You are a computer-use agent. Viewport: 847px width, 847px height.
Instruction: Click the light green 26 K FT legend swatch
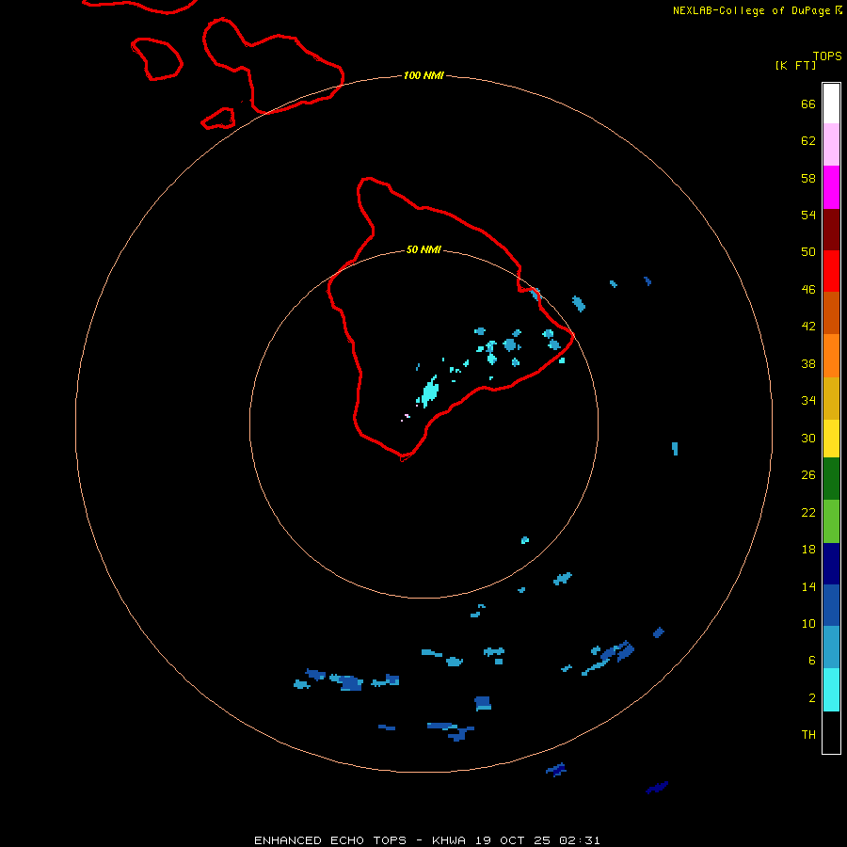[831, 521]
